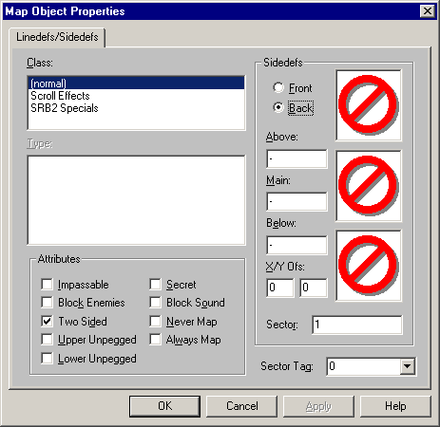Screen dimensions: 440x427
Task: Open the Main texture preview thumbnail
Action: [369, 186]
